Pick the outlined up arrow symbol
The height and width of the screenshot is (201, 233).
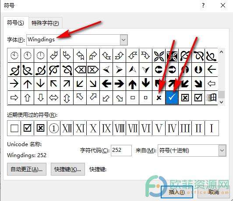tap(28, 98)
